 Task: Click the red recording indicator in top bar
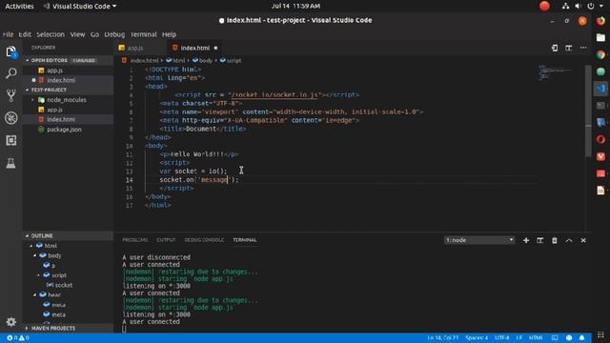click(x=544, y=6)
